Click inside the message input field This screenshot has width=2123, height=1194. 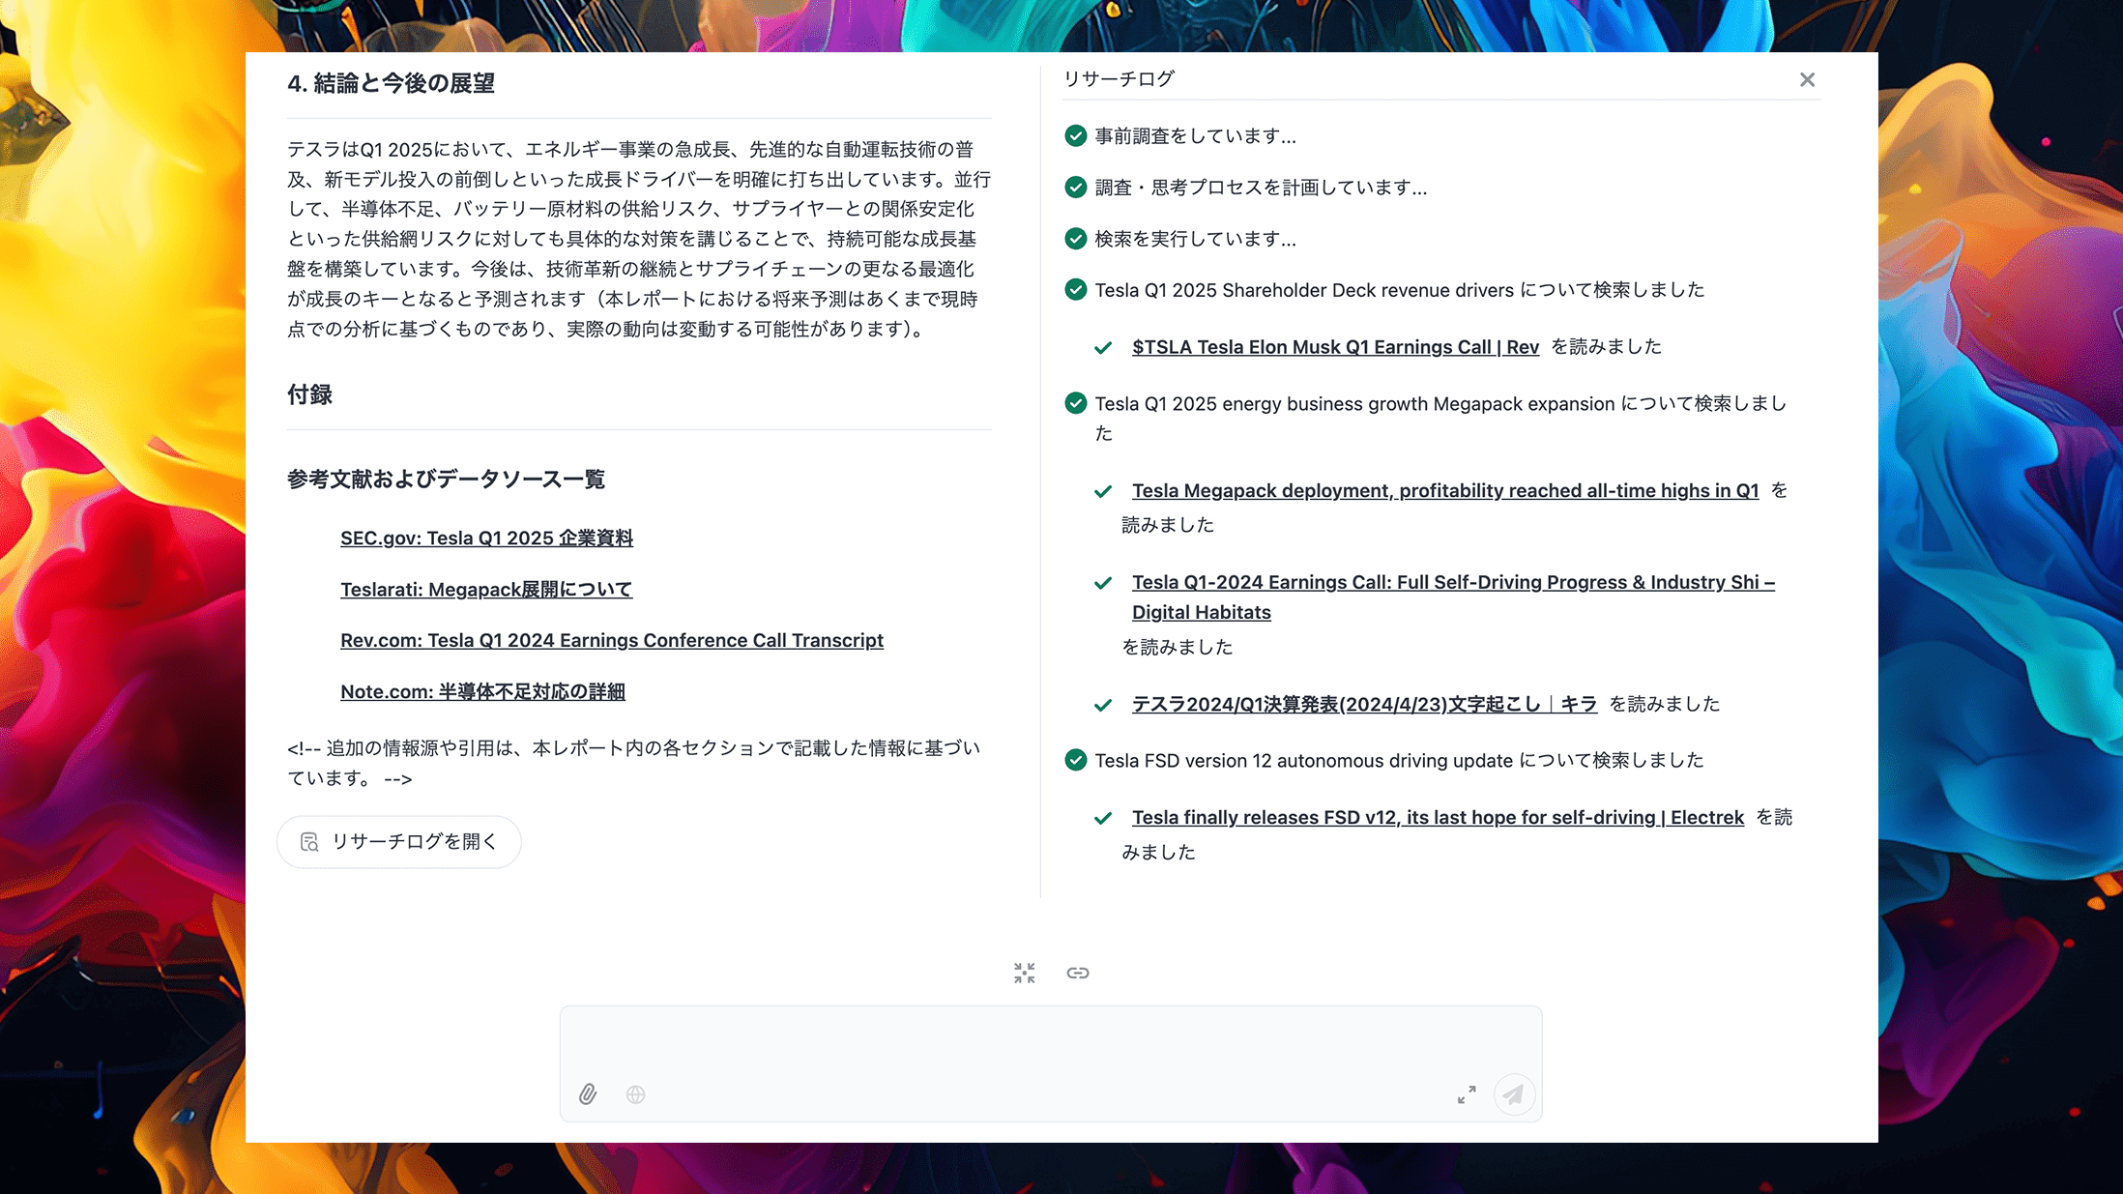click(x=1050, y=1044)
